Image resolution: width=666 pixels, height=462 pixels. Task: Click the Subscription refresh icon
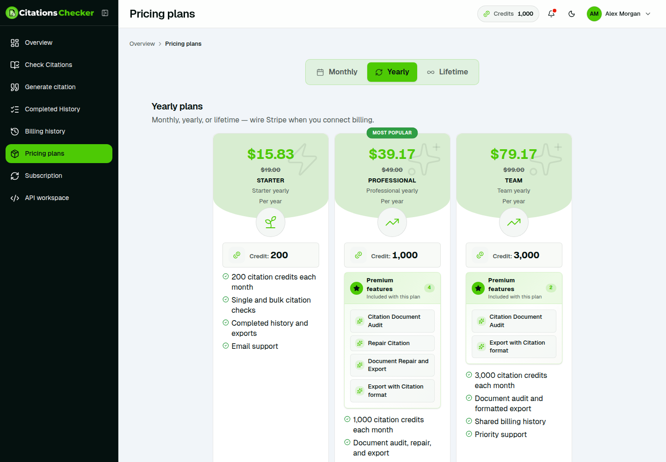pos(15,176)
